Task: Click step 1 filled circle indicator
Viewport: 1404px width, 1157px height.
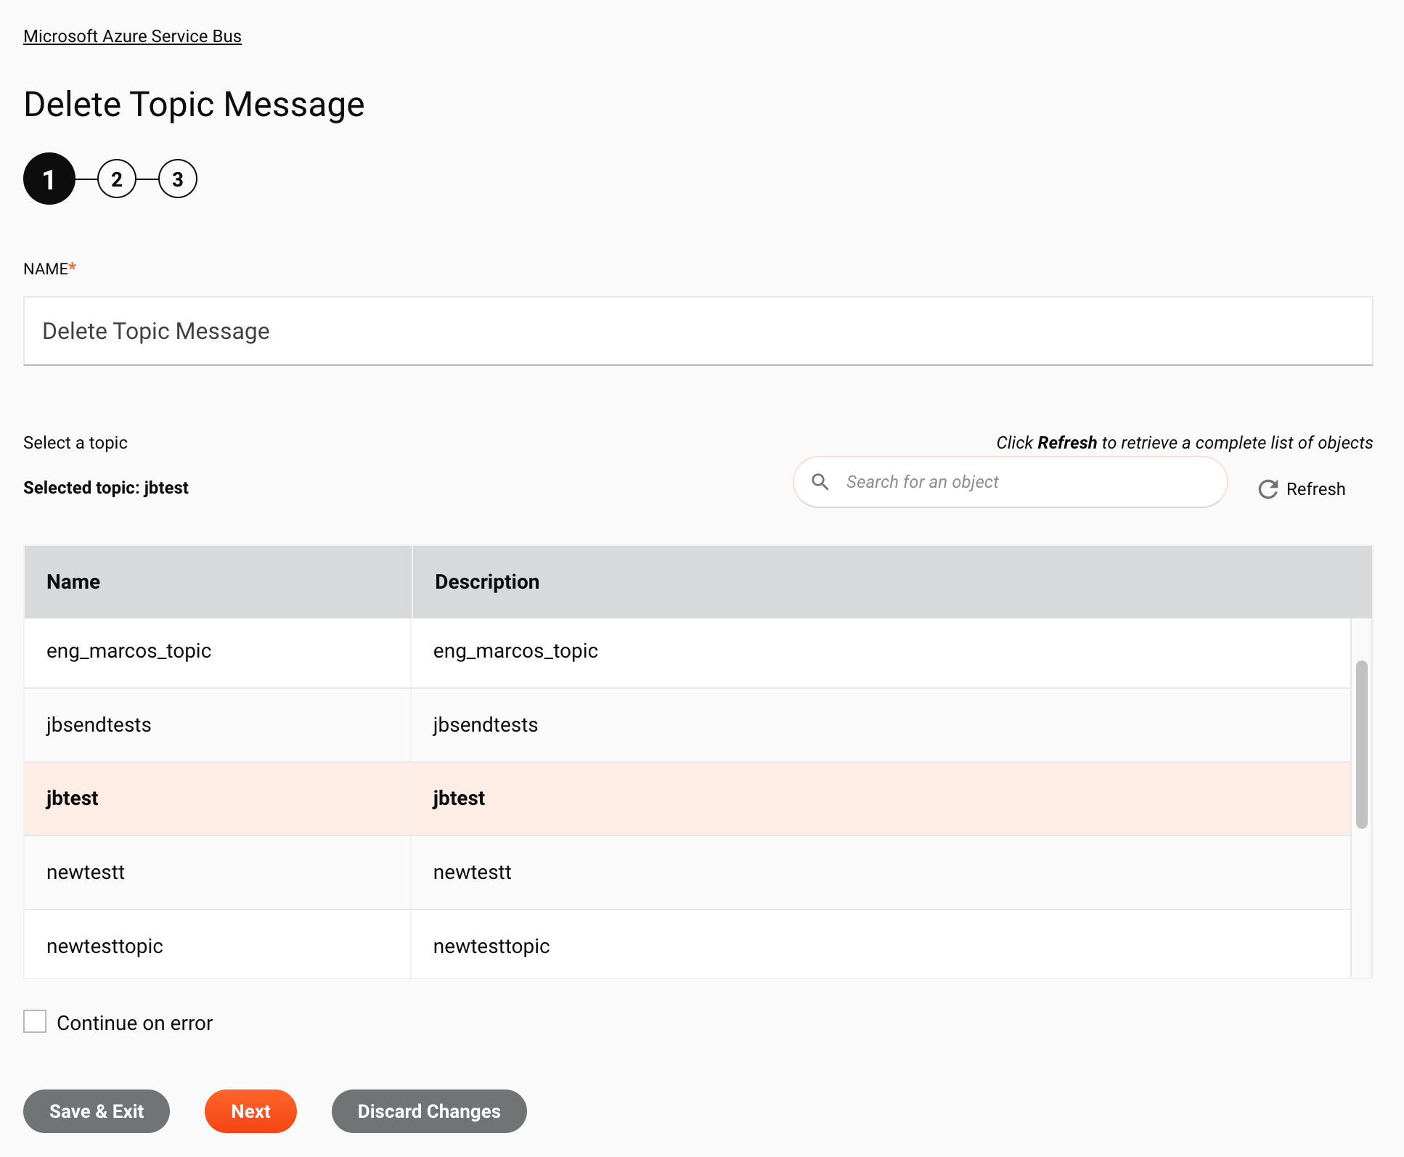Action: coord(49,179)
